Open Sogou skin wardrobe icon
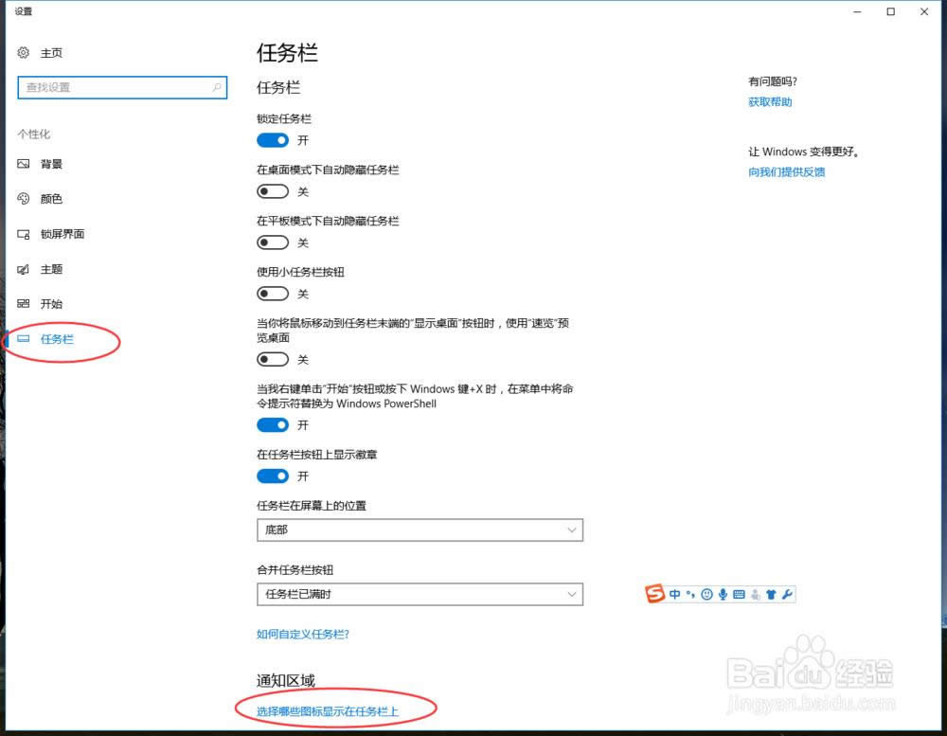947x736 pixels. [x=773, y=594]
